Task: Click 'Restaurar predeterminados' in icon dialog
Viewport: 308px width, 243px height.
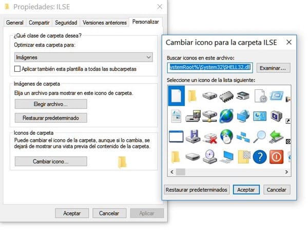Action: (x=197, y=190)
